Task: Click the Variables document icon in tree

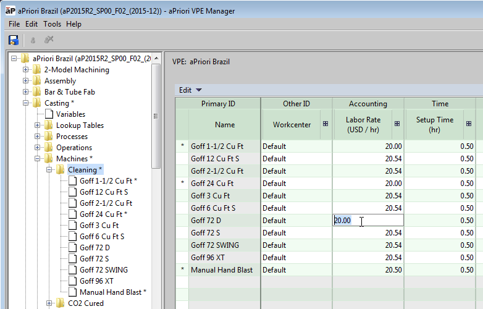Action: 49,114
